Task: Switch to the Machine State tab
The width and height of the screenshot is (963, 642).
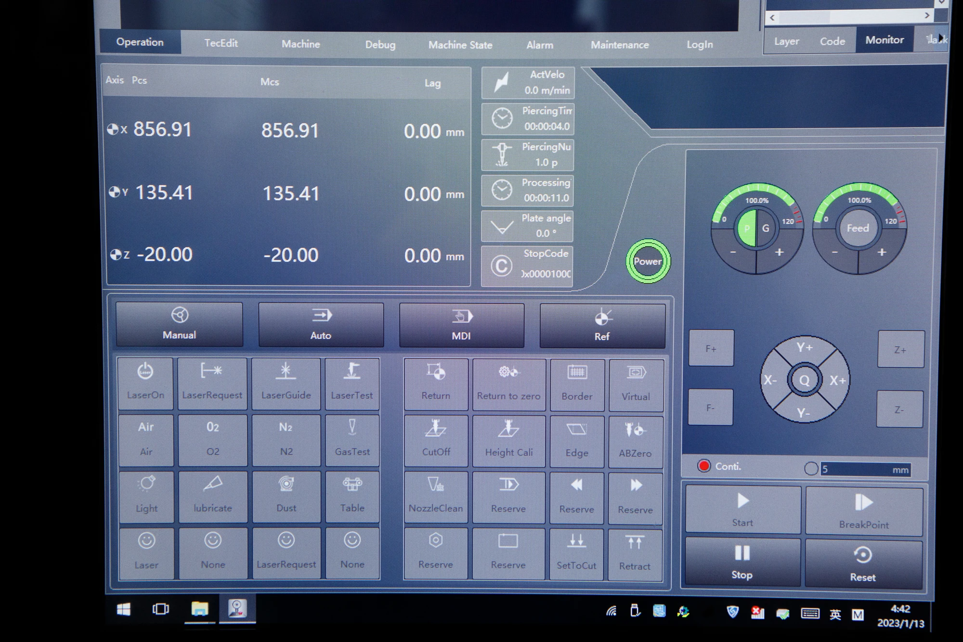Action: coord(460,45)
